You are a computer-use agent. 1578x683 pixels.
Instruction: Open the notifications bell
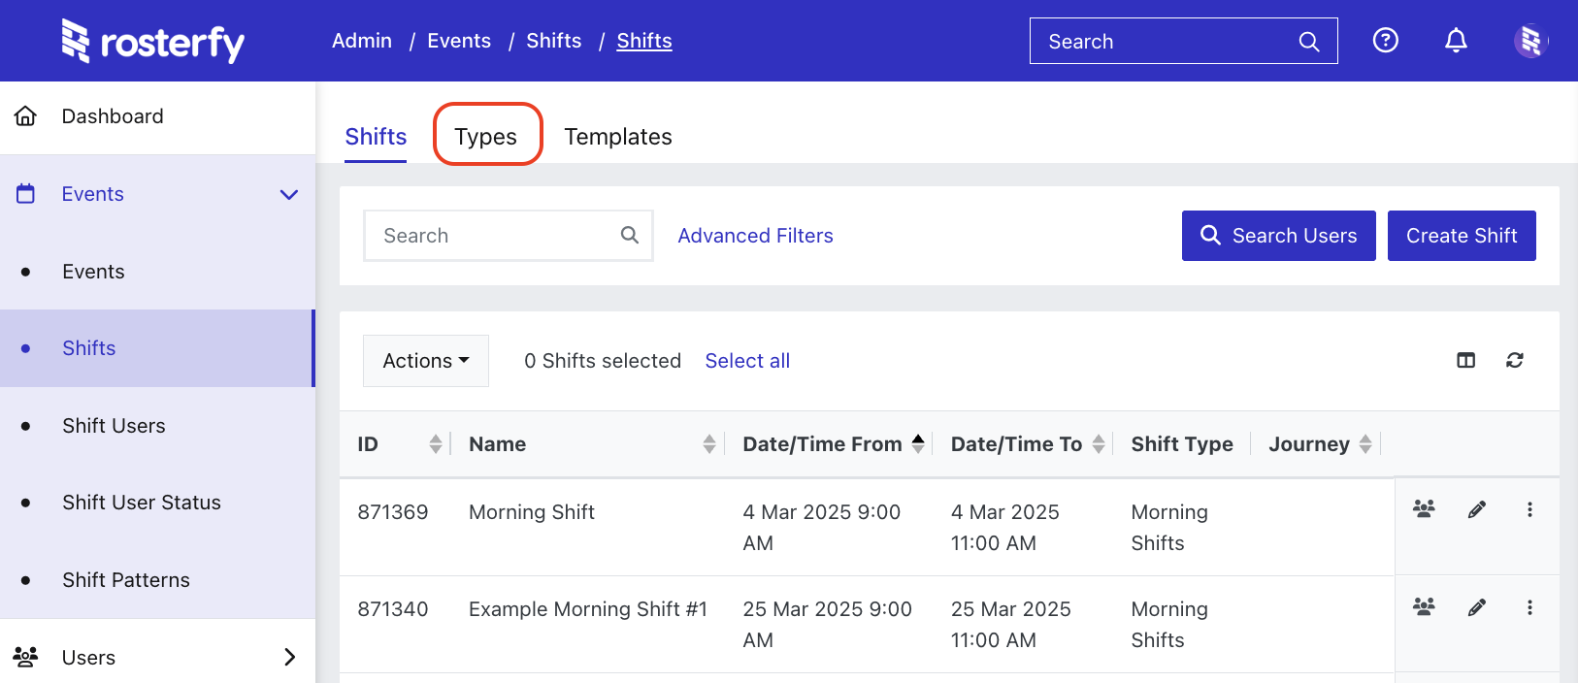[1456, 41]
